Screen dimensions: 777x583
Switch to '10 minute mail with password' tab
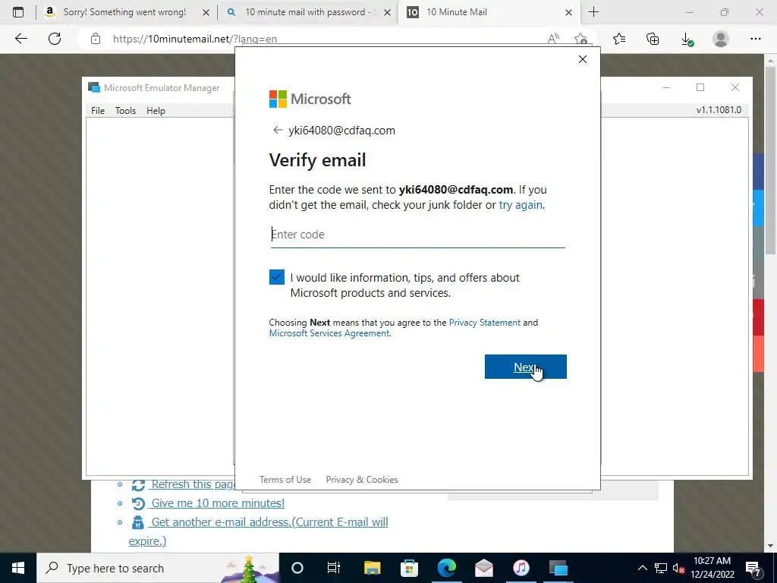(x=308, y=12)
